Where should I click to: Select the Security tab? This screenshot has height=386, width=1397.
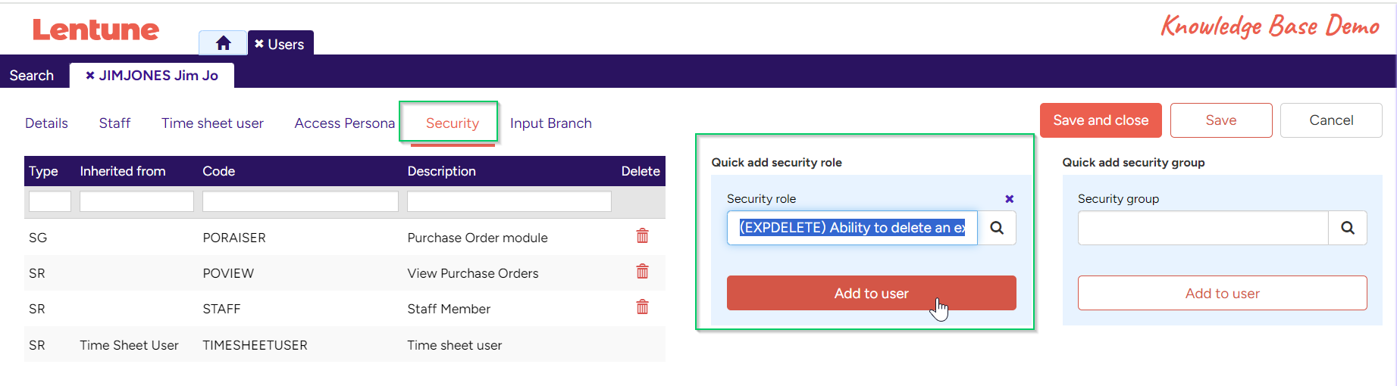click(453, 123)
